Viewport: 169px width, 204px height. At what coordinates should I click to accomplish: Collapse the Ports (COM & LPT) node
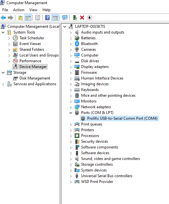[x=71, y=113]
